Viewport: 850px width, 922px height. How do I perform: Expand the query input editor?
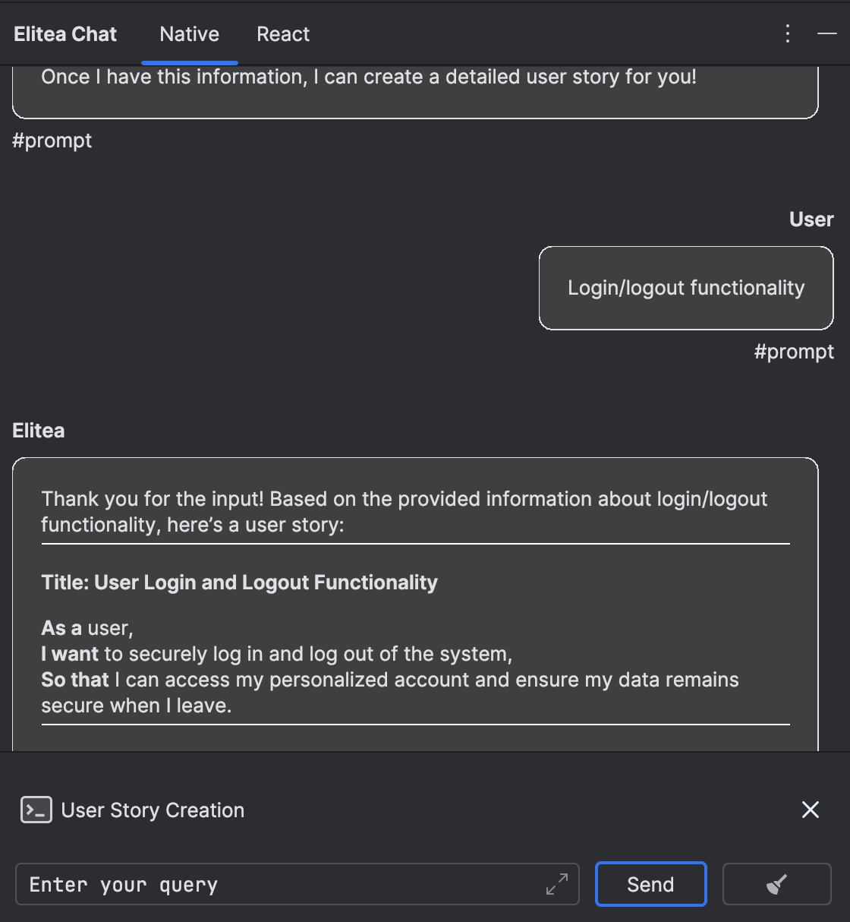(x=557, y=884)
